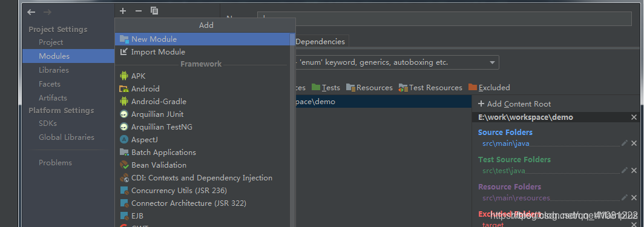The image size is (644, 227).
Task: Go back with the left arrow
Action: click(x=31, y=12)
